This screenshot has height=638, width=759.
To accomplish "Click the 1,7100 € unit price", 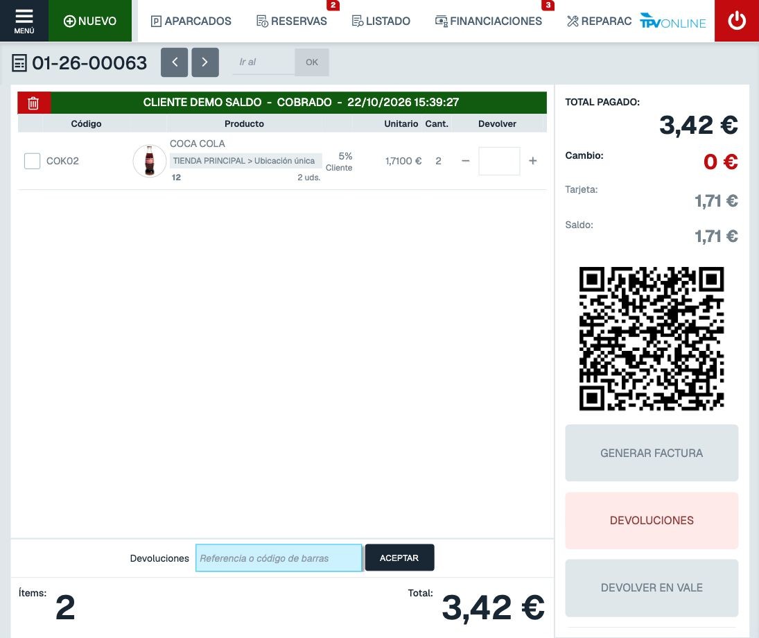I will (403, 161).
